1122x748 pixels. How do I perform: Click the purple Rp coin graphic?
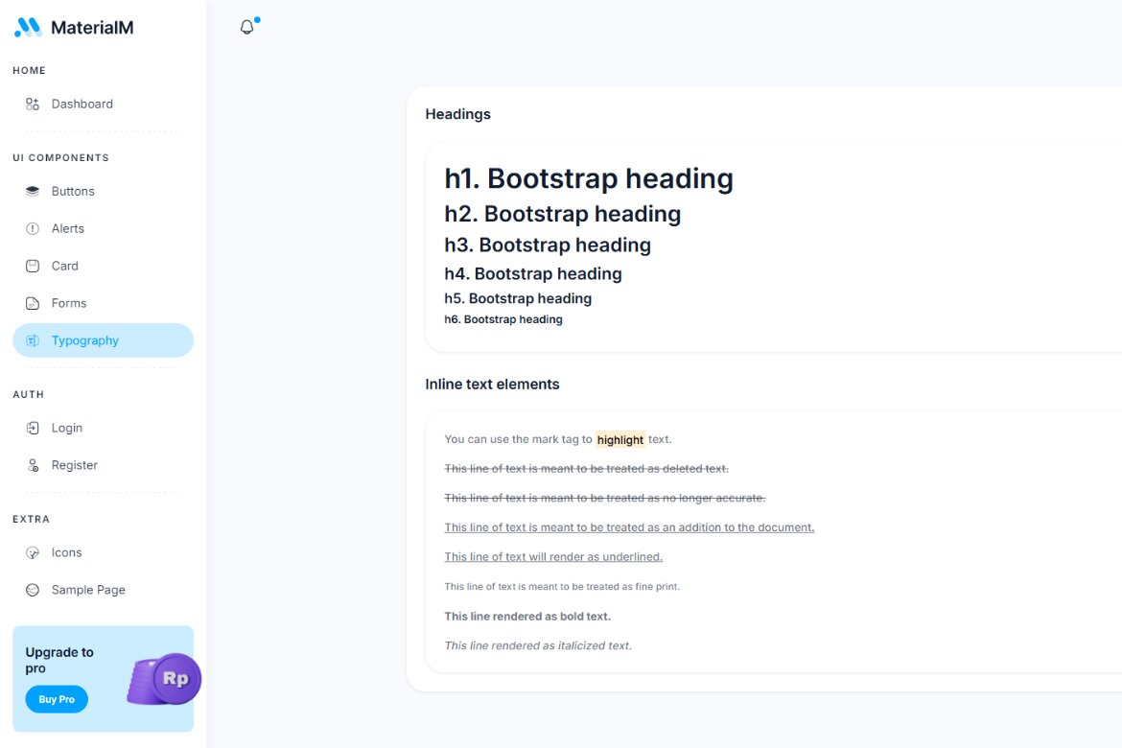coord(162,679)
